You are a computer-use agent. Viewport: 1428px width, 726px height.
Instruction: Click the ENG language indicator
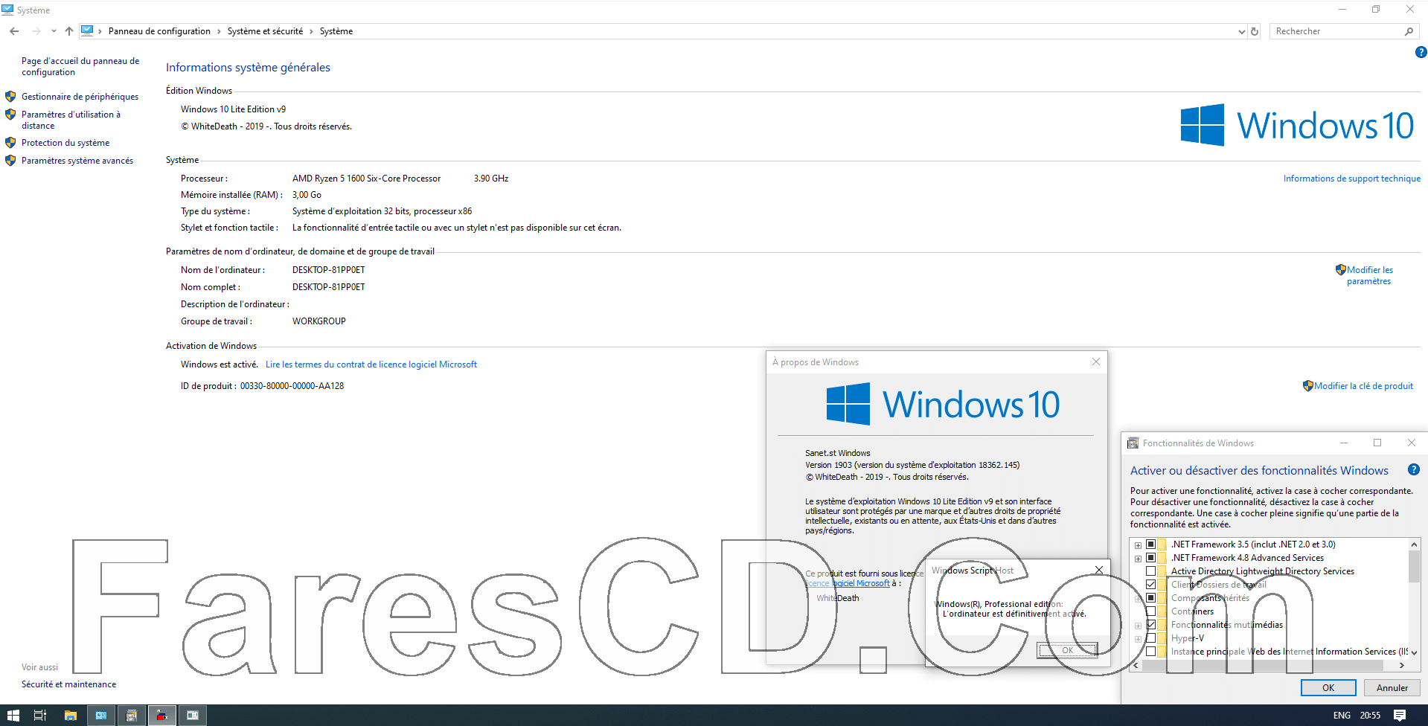point(1342,716)
